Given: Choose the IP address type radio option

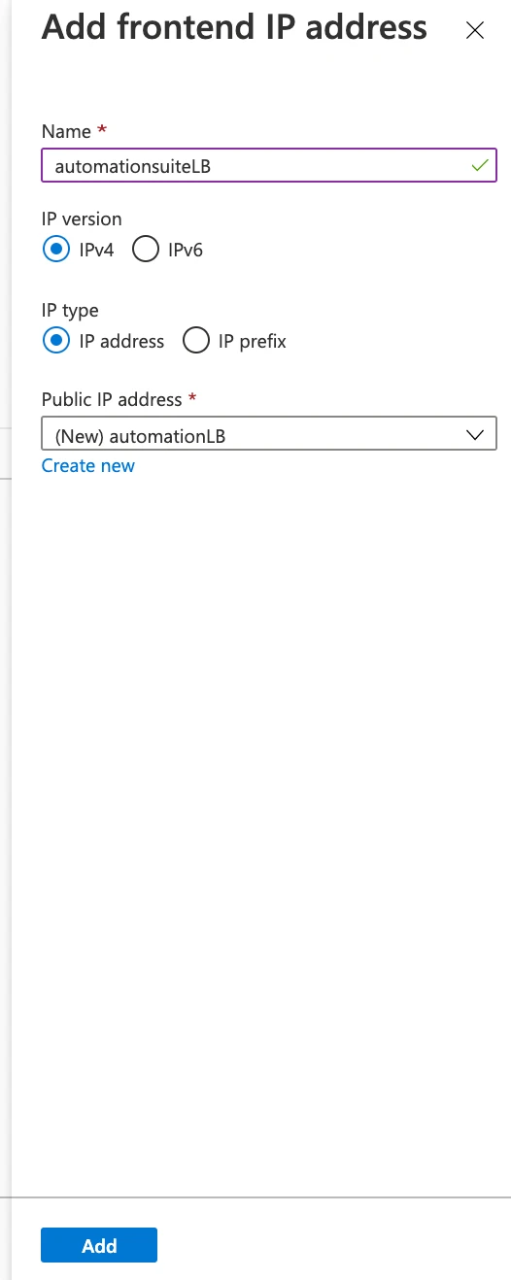Looking at the screenshot, I should [56, 341].
